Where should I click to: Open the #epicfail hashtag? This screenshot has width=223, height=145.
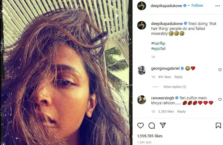coord(158,48)
